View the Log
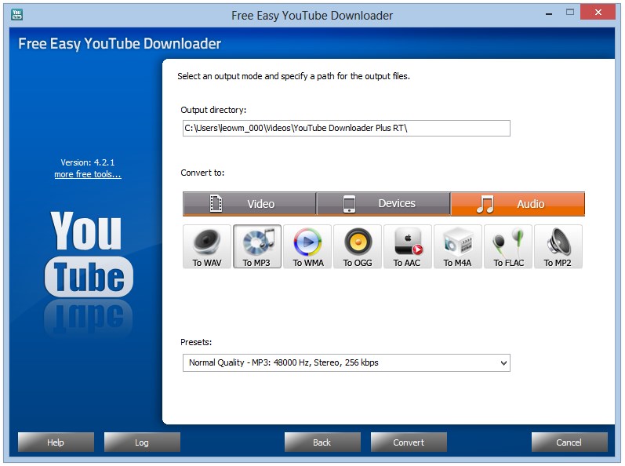The width and height of the screenshot is (625, 466). [142, 442]
